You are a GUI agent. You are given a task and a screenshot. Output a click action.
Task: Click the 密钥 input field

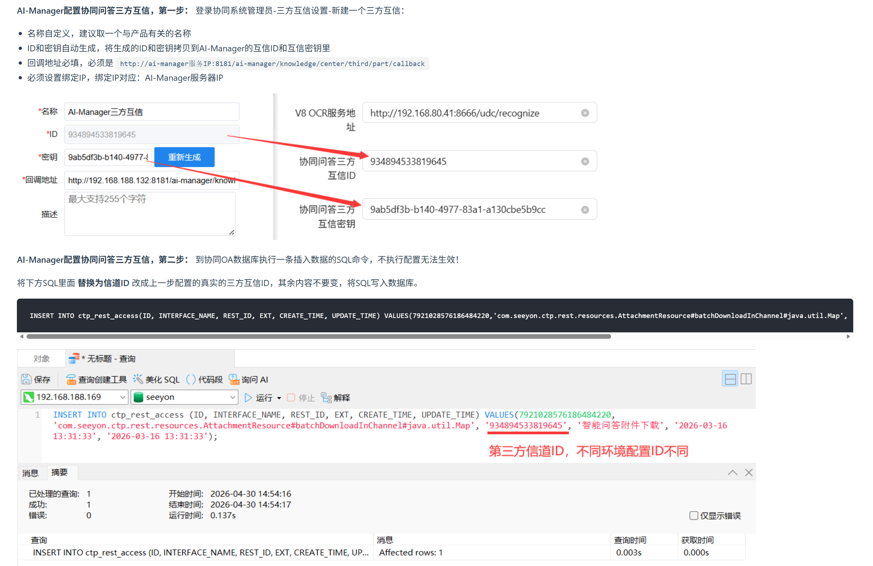(x=108, y=157)
